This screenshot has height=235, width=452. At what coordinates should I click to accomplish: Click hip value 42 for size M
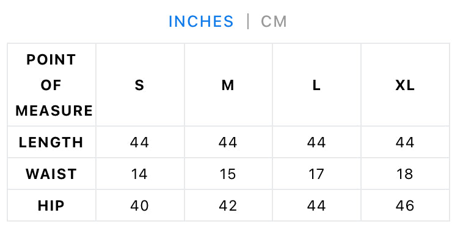228,206
